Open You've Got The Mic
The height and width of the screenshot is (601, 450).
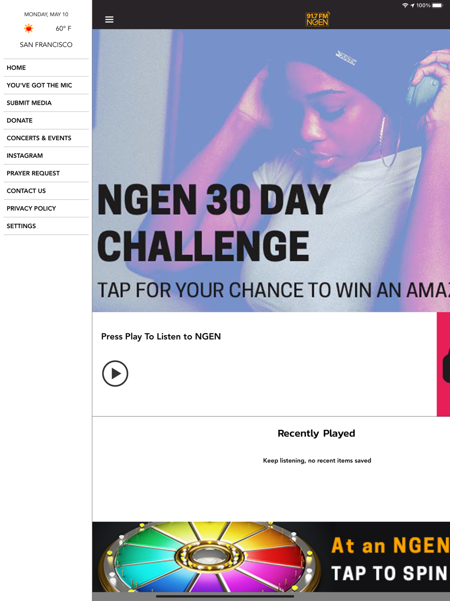(x=46, y=85)
